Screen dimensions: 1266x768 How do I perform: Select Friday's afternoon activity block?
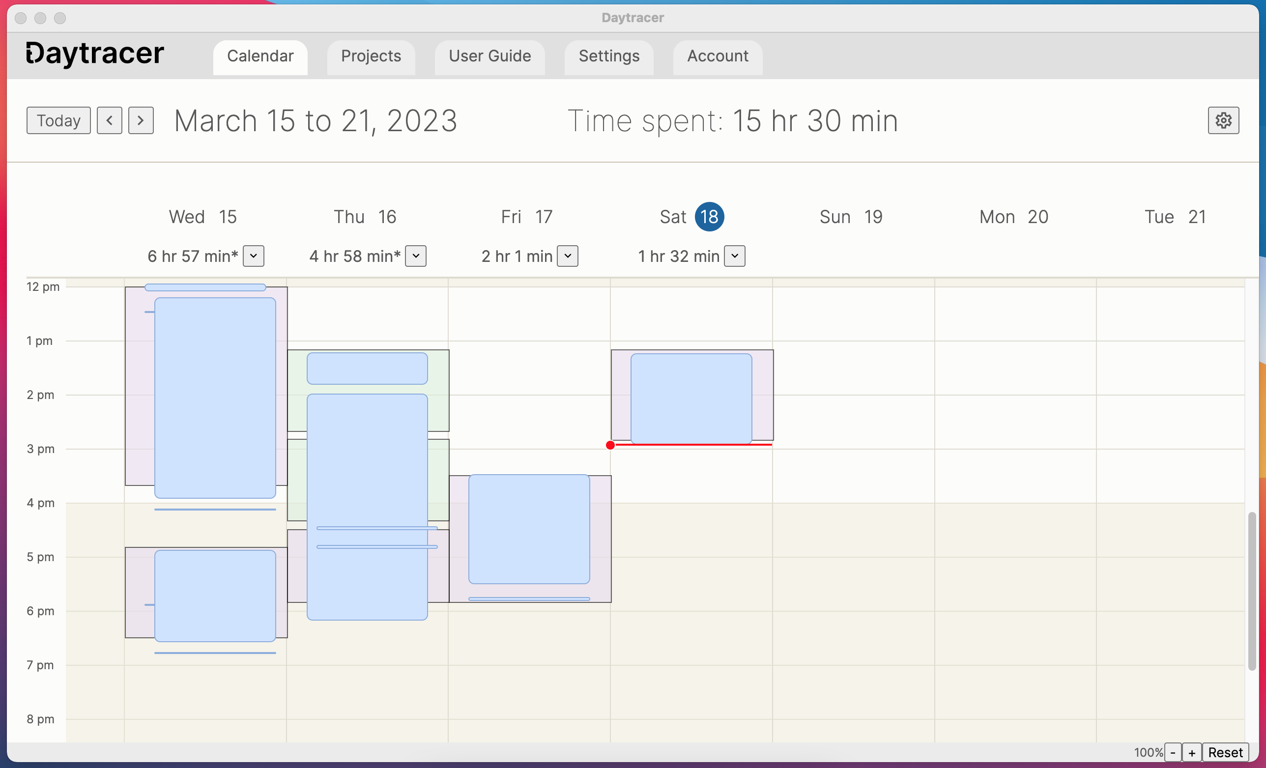click(529, 529)
